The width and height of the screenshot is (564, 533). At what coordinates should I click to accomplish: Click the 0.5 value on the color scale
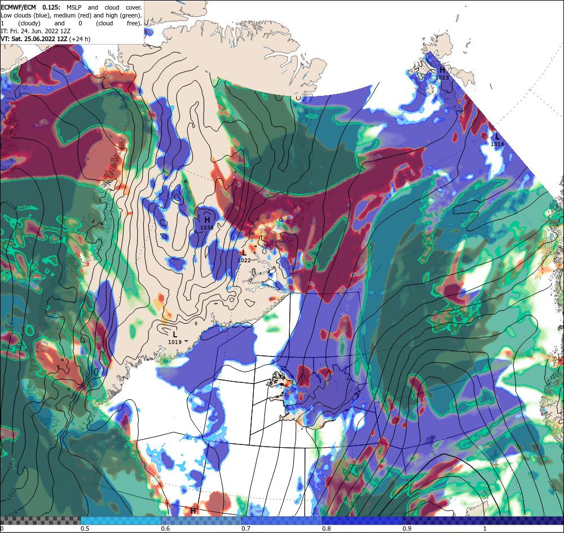click(x=85, y=528)
